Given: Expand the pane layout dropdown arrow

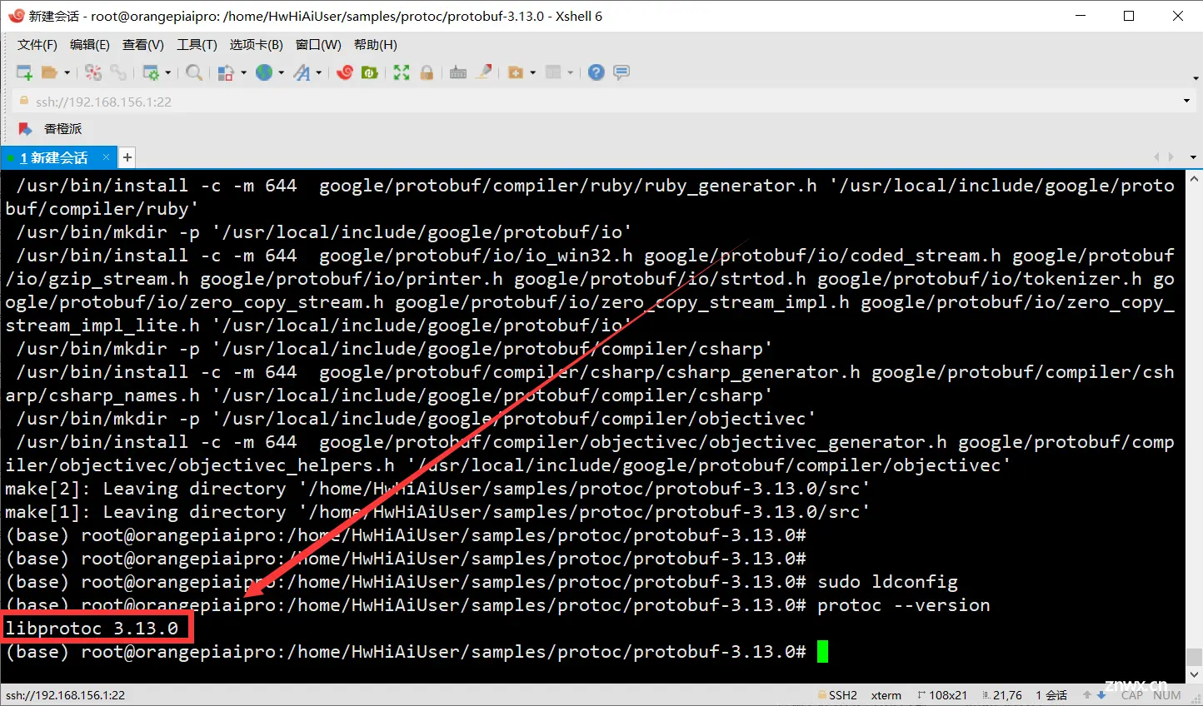Looking at the screenshot, I should [571, 72].
